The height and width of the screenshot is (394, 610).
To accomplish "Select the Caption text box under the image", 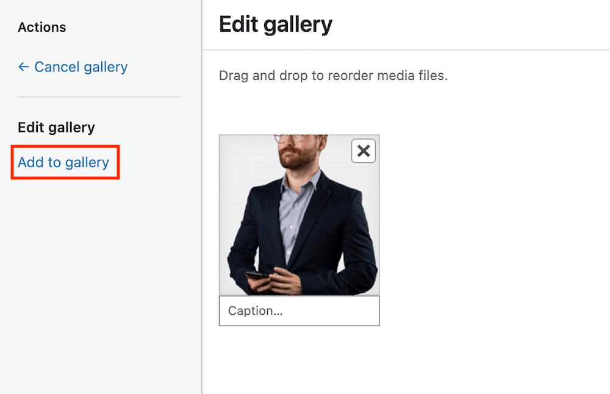I will click(x=299, y=311).
